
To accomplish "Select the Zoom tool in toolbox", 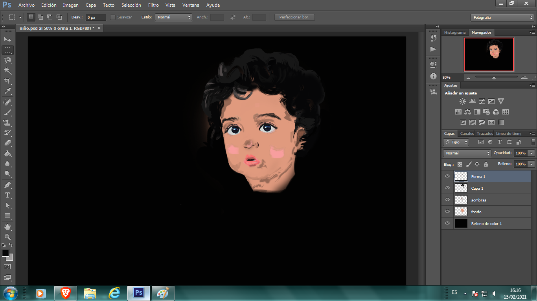I will (x=7, y=237).
